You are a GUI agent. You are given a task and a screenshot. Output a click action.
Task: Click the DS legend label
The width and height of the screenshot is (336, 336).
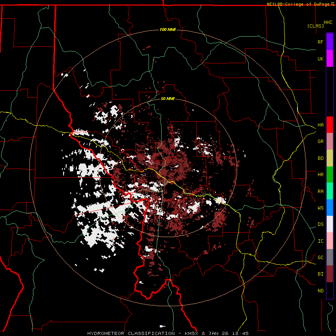coord(321,224)
